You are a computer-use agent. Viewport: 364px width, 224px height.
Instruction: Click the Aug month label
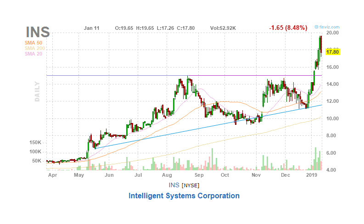pos(167,175)
